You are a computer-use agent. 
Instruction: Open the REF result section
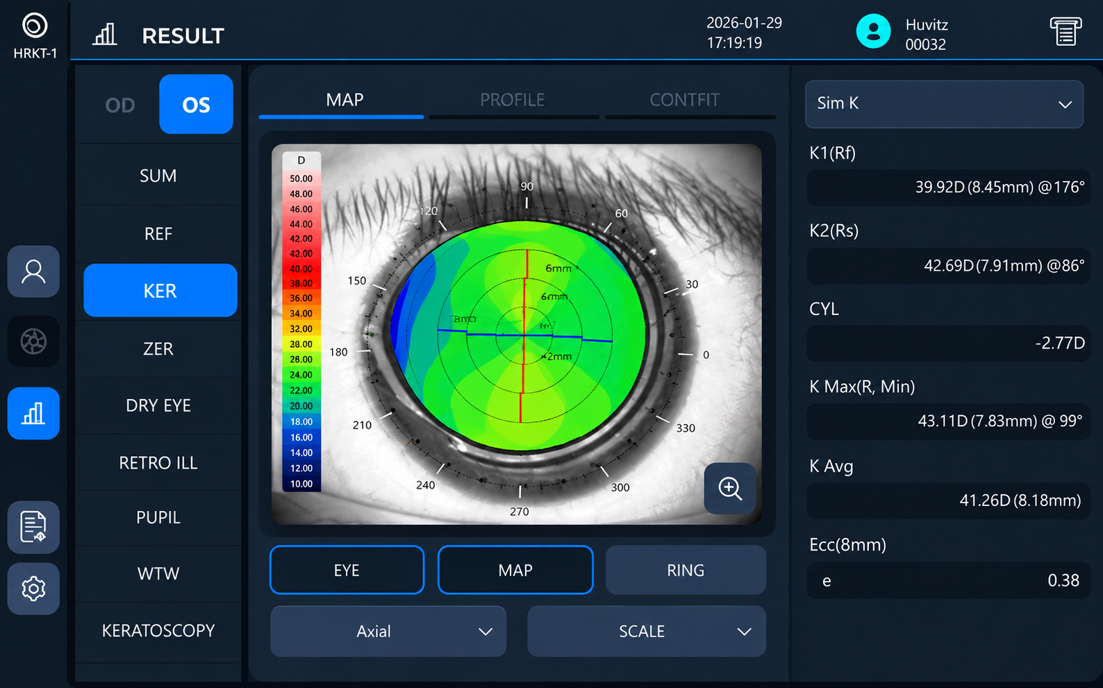tap(158, 234)
